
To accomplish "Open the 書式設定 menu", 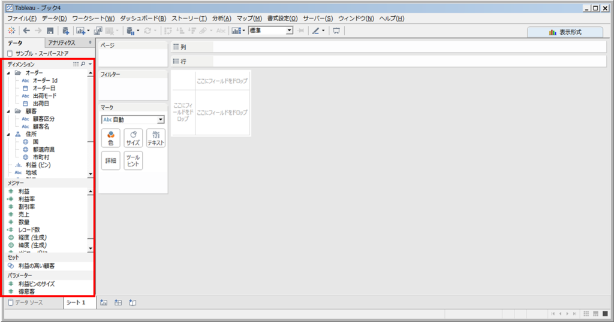I will pos(282,19).
